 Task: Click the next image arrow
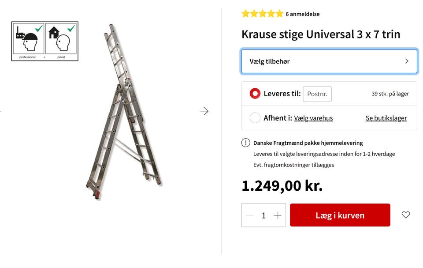(x=204, y=111)
